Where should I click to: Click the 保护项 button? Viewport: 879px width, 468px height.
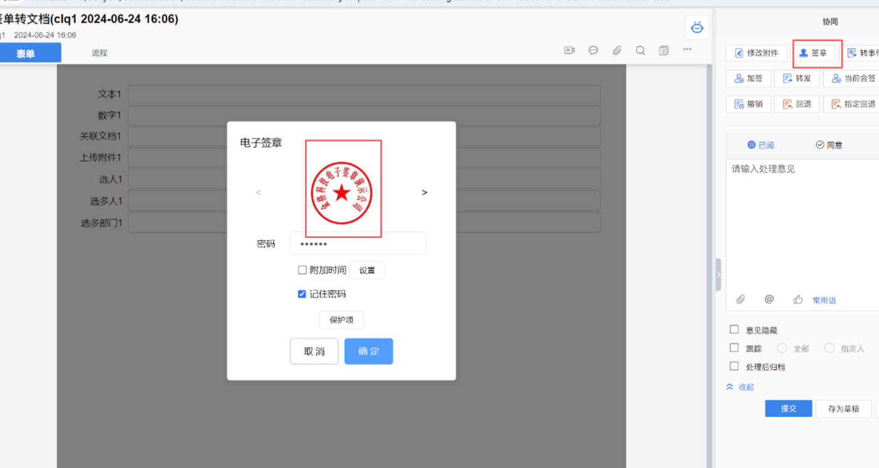[341, 320]
